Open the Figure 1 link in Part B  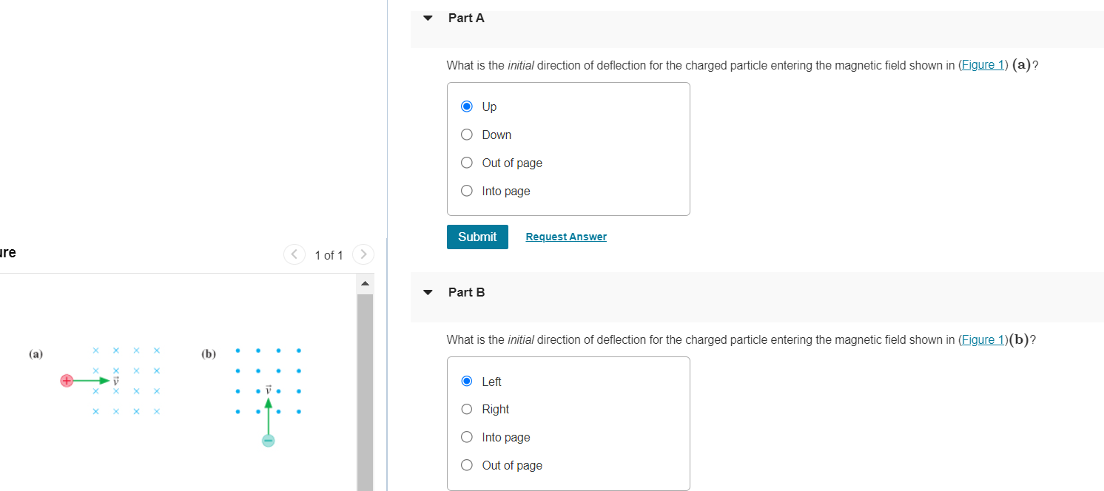pyautogui.click(x=983, y=339)
